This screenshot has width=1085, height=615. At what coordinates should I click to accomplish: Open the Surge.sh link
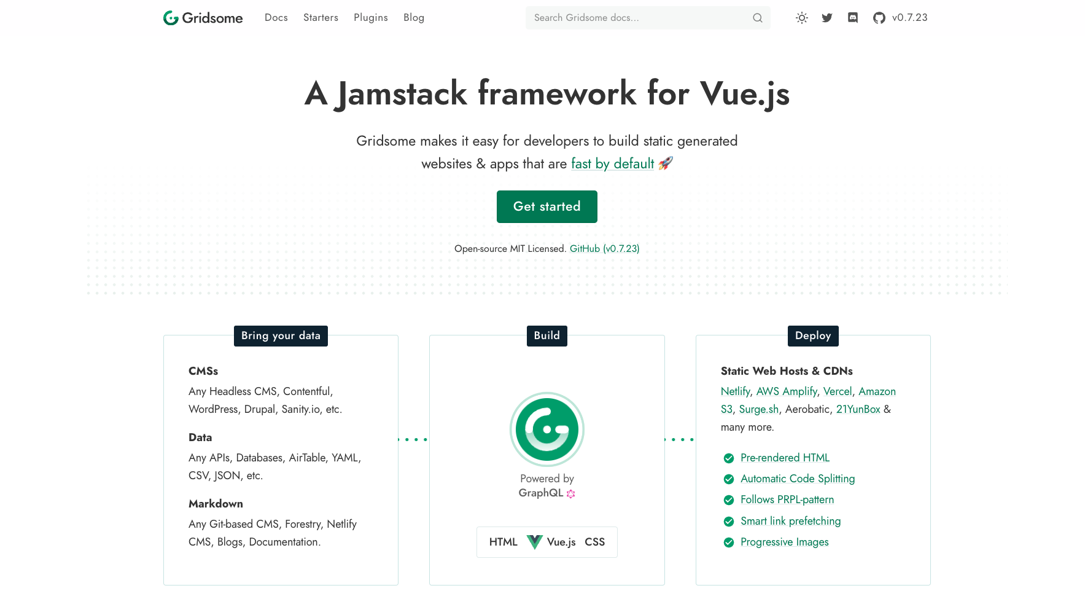[x=759, y=409]
